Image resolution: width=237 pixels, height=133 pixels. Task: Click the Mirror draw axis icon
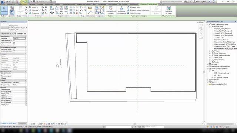[x=66, y=8]
